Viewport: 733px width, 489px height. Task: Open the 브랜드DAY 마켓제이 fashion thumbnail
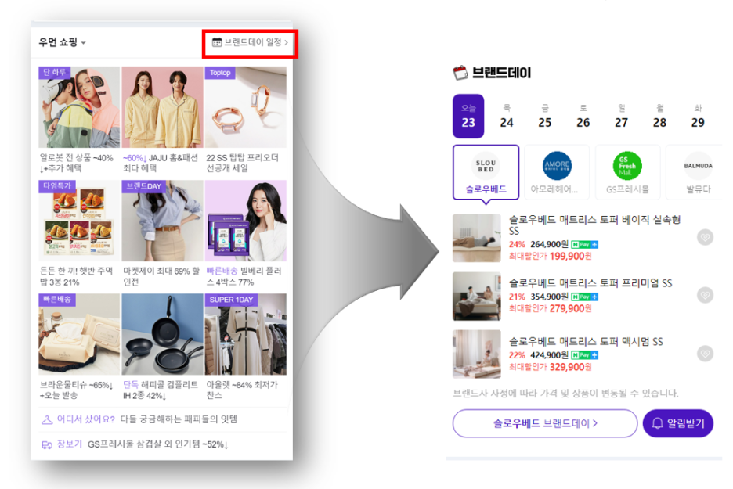coord(162,221)
